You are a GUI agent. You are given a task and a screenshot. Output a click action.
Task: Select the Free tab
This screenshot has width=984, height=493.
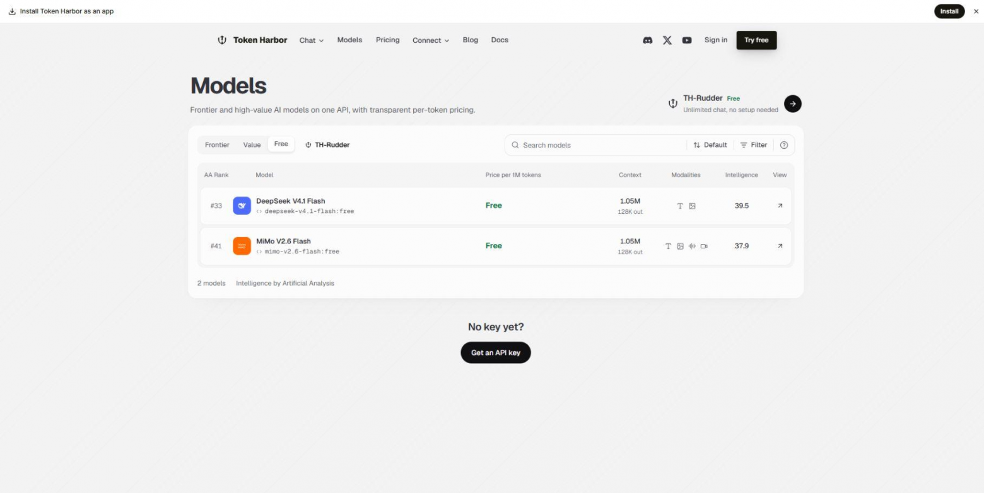(281, 144)
